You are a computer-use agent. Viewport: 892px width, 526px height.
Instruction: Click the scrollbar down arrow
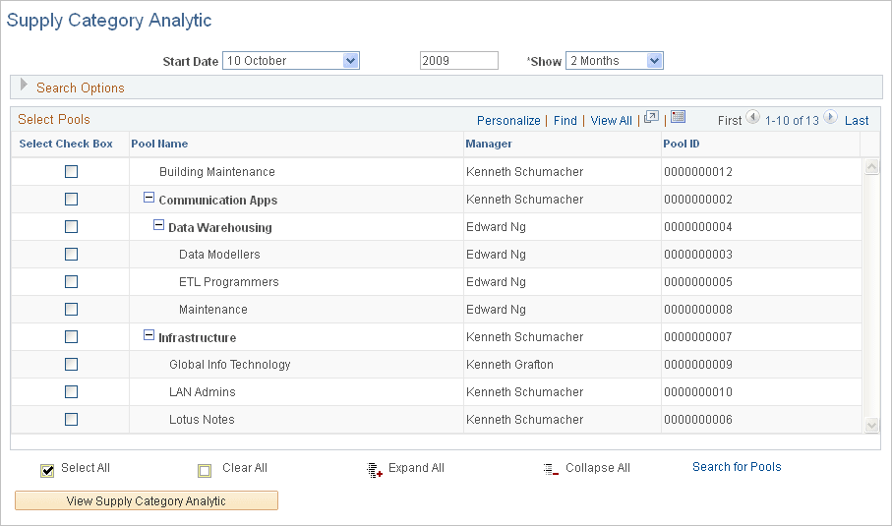(x=871, y=425)
